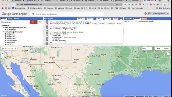Select the draw rectangle tool on map
The image size is (172, 97).
(15, 48)
